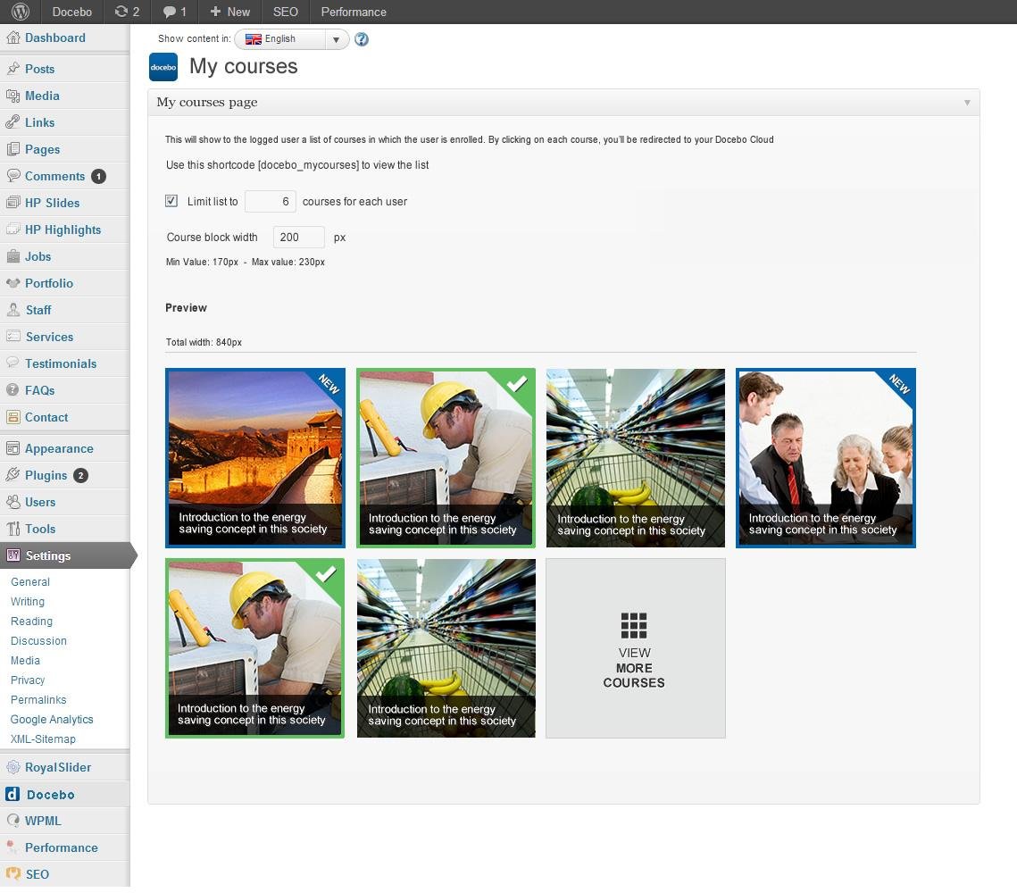This screenshot has width=1017, height=893.
Task: Open the Appearance menu in the sidebar
Action: [58, 447]
